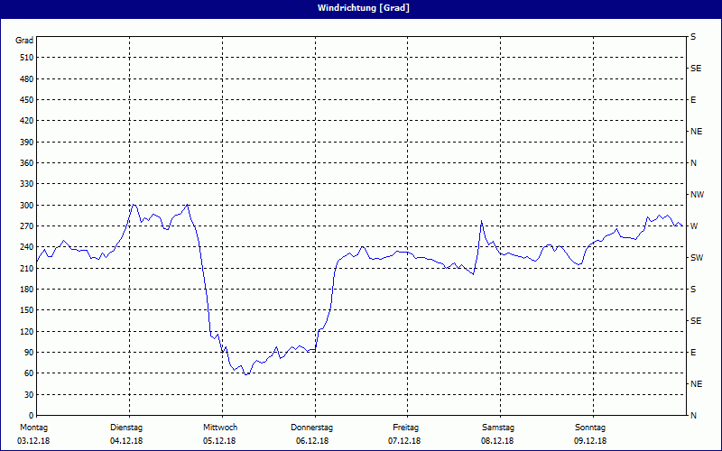Click the "360" y-axis label
722x451 pixels.
click(27, 163)
